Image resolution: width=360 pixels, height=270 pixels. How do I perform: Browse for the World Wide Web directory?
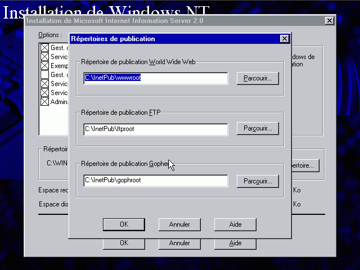click(x=258, y=78)
